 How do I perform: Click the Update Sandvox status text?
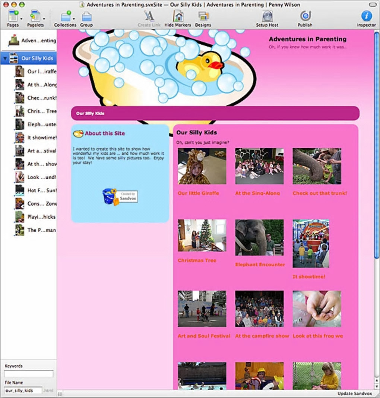(354, 394)
